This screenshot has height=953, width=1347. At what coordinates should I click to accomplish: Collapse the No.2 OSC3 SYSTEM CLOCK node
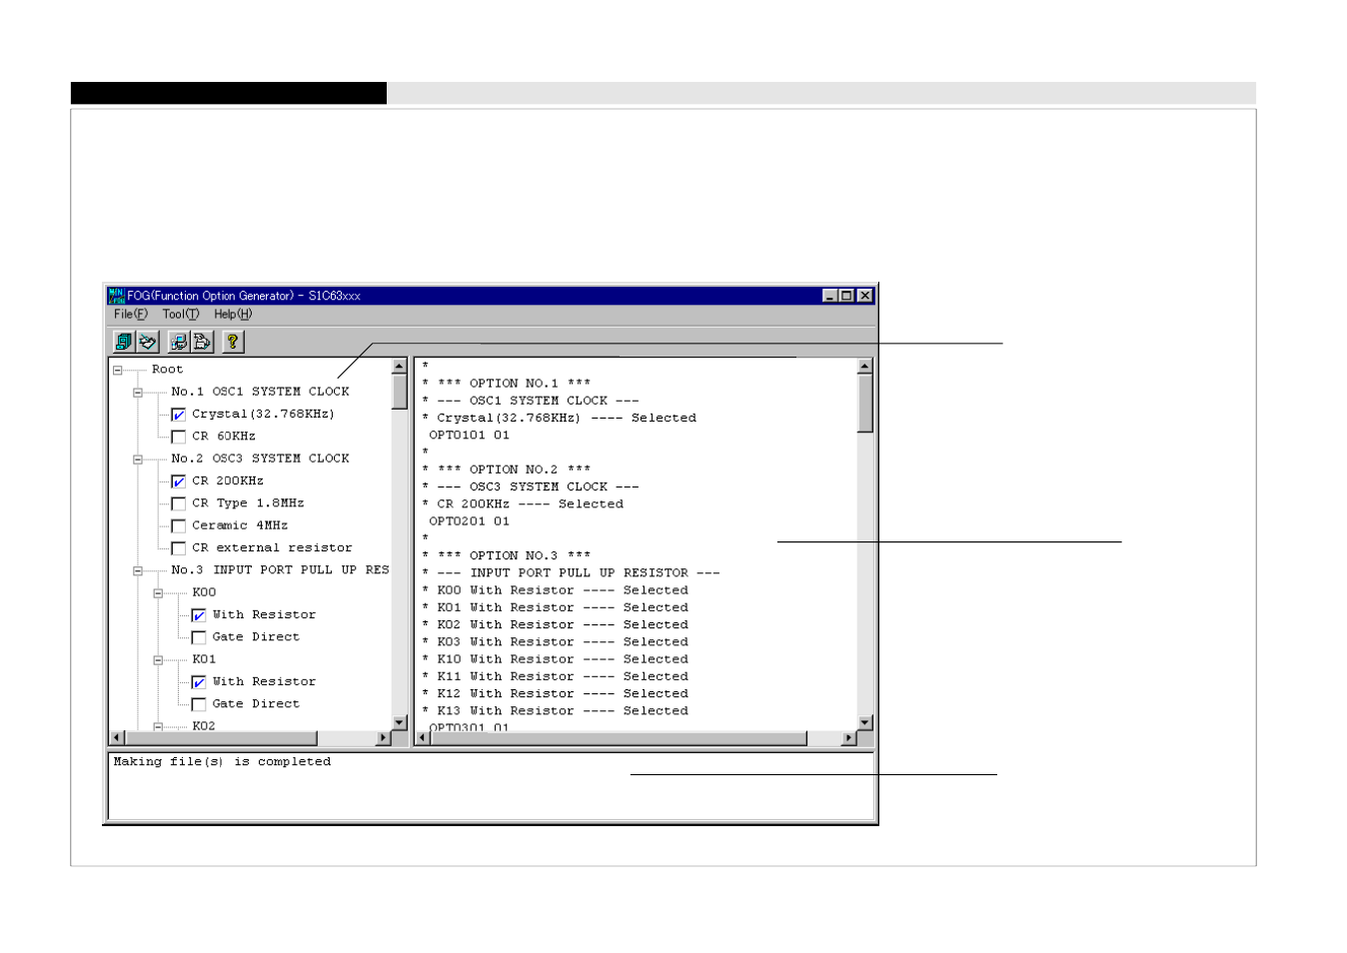tap(138, 460)
